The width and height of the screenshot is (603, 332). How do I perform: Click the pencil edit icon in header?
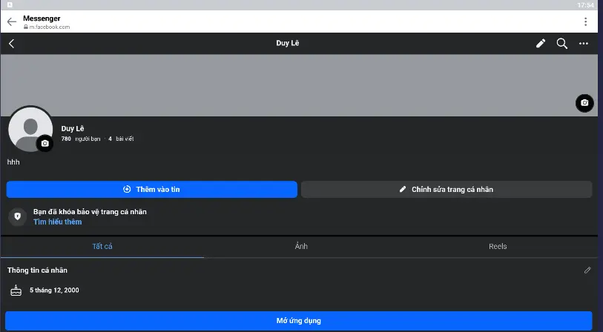coord(541,44)
